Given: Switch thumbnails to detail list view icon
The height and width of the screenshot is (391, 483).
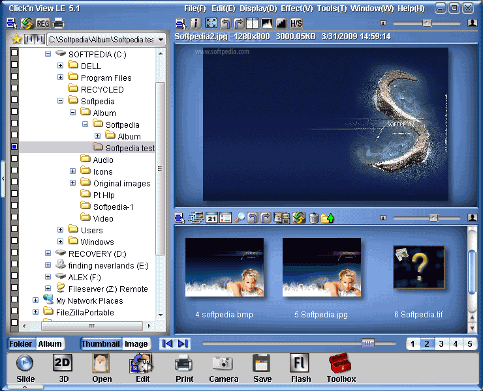Looking at the screenshot, I should pos(225,218).
